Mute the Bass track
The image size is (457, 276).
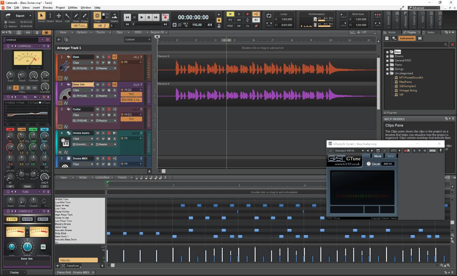tap(97, 57)
